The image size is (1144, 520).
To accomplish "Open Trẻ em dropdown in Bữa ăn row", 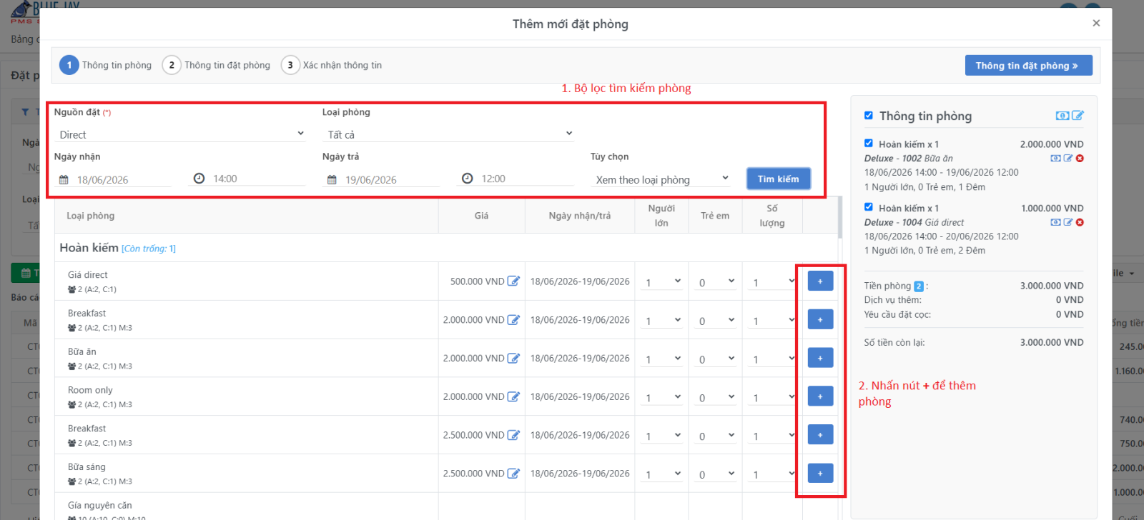I will click(715, 359).
